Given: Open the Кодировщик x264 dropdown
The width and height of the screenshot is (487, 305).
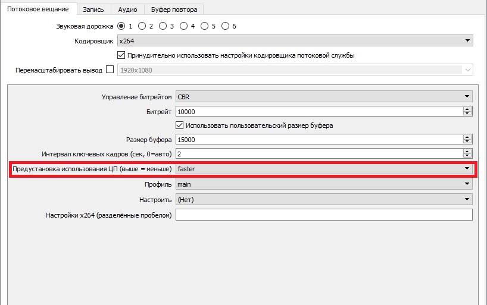Looking at the screenshot, I should pyautogui.click(x=294, y=41).
